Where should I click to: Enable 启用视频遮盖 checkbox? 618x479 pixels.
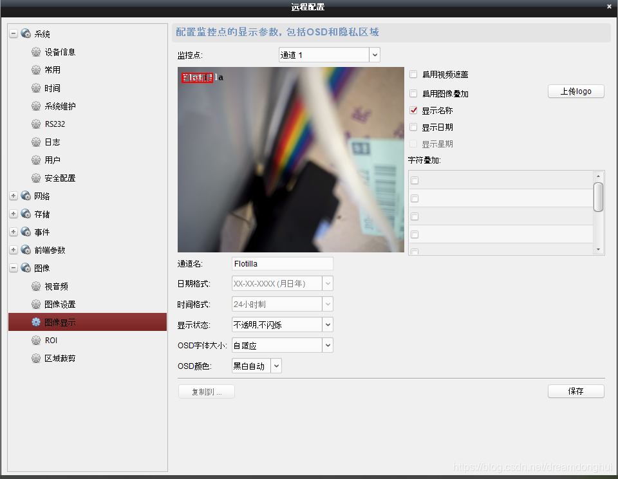tap(413, 74)
